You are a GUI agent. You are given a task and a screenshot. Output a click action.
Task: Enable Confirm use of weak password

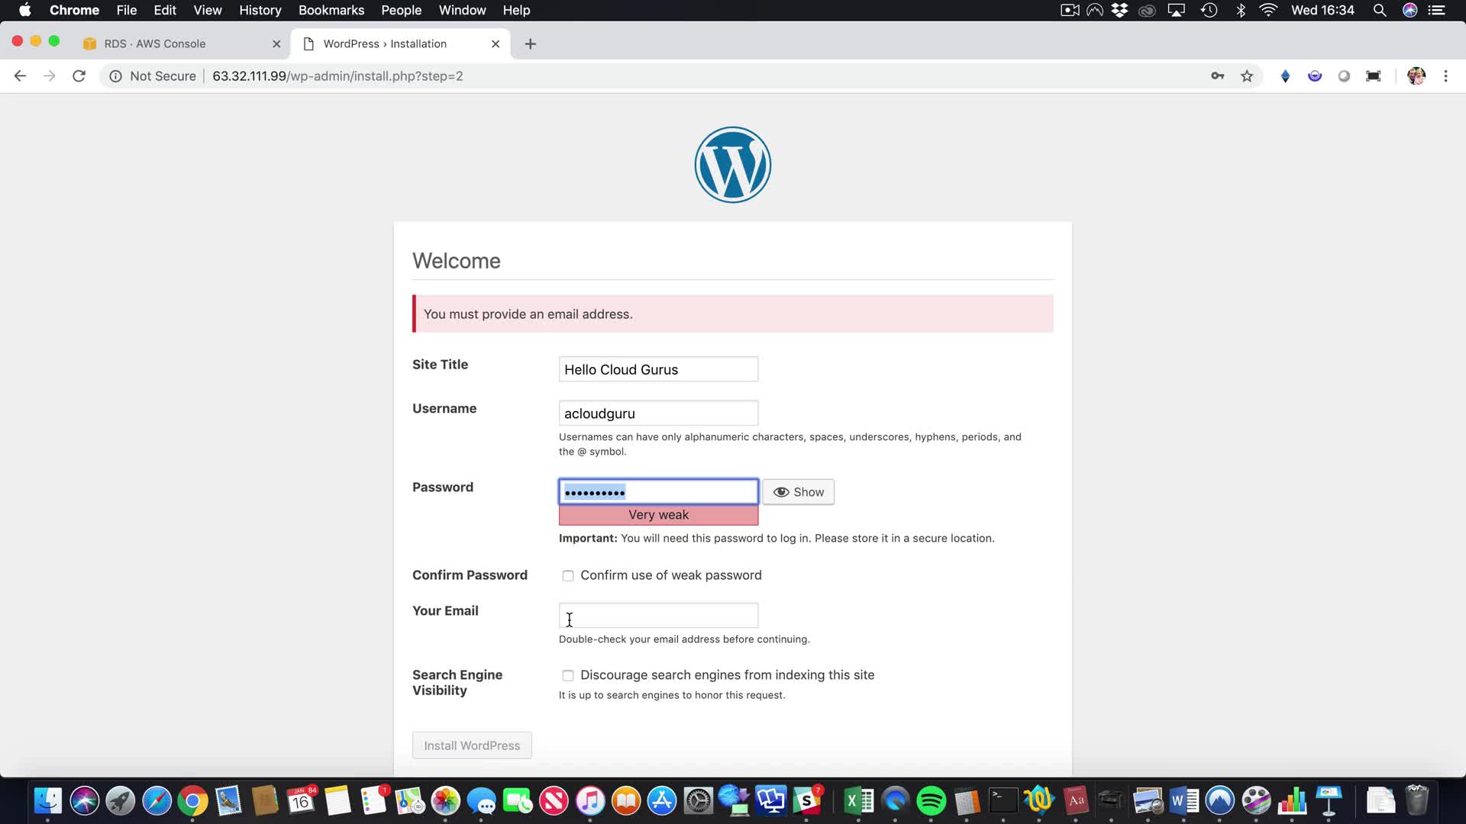568,576
